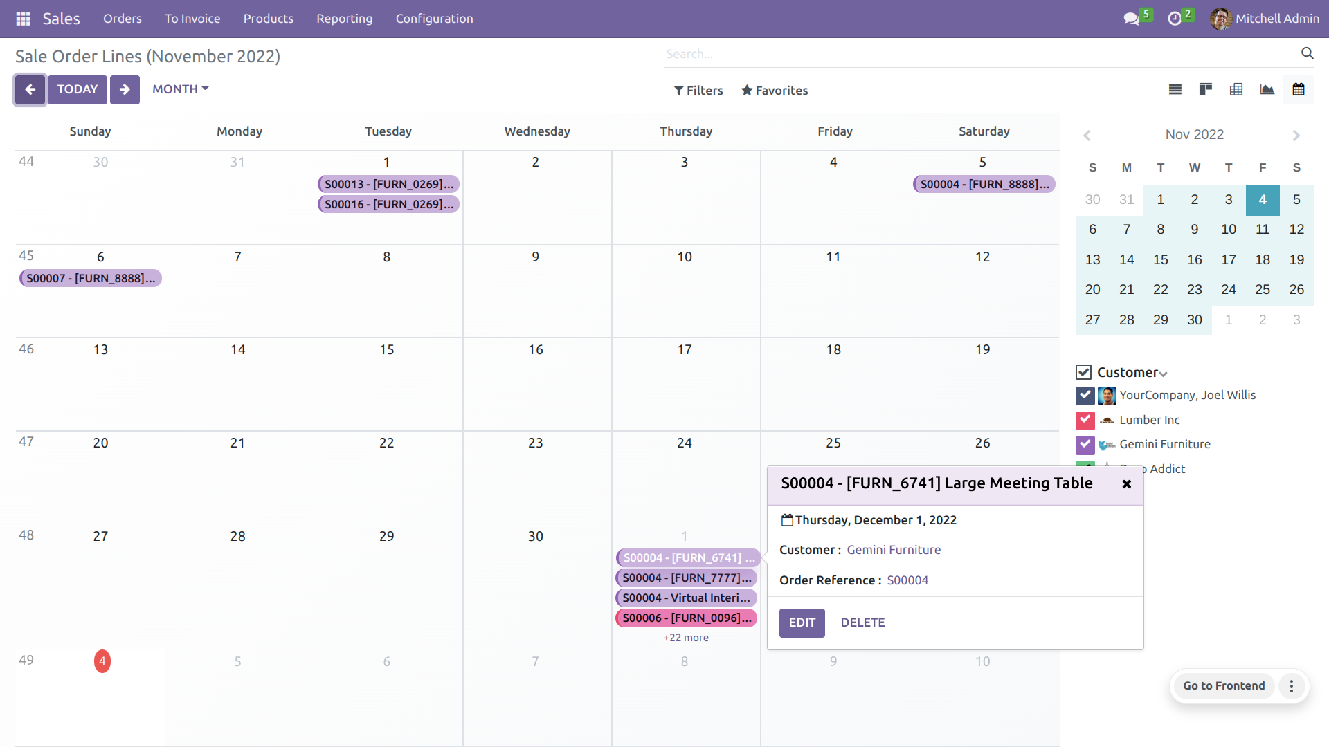1329x747 pixels.
Task: Click the search magnifier icon
Action: tap(1307, 53)
